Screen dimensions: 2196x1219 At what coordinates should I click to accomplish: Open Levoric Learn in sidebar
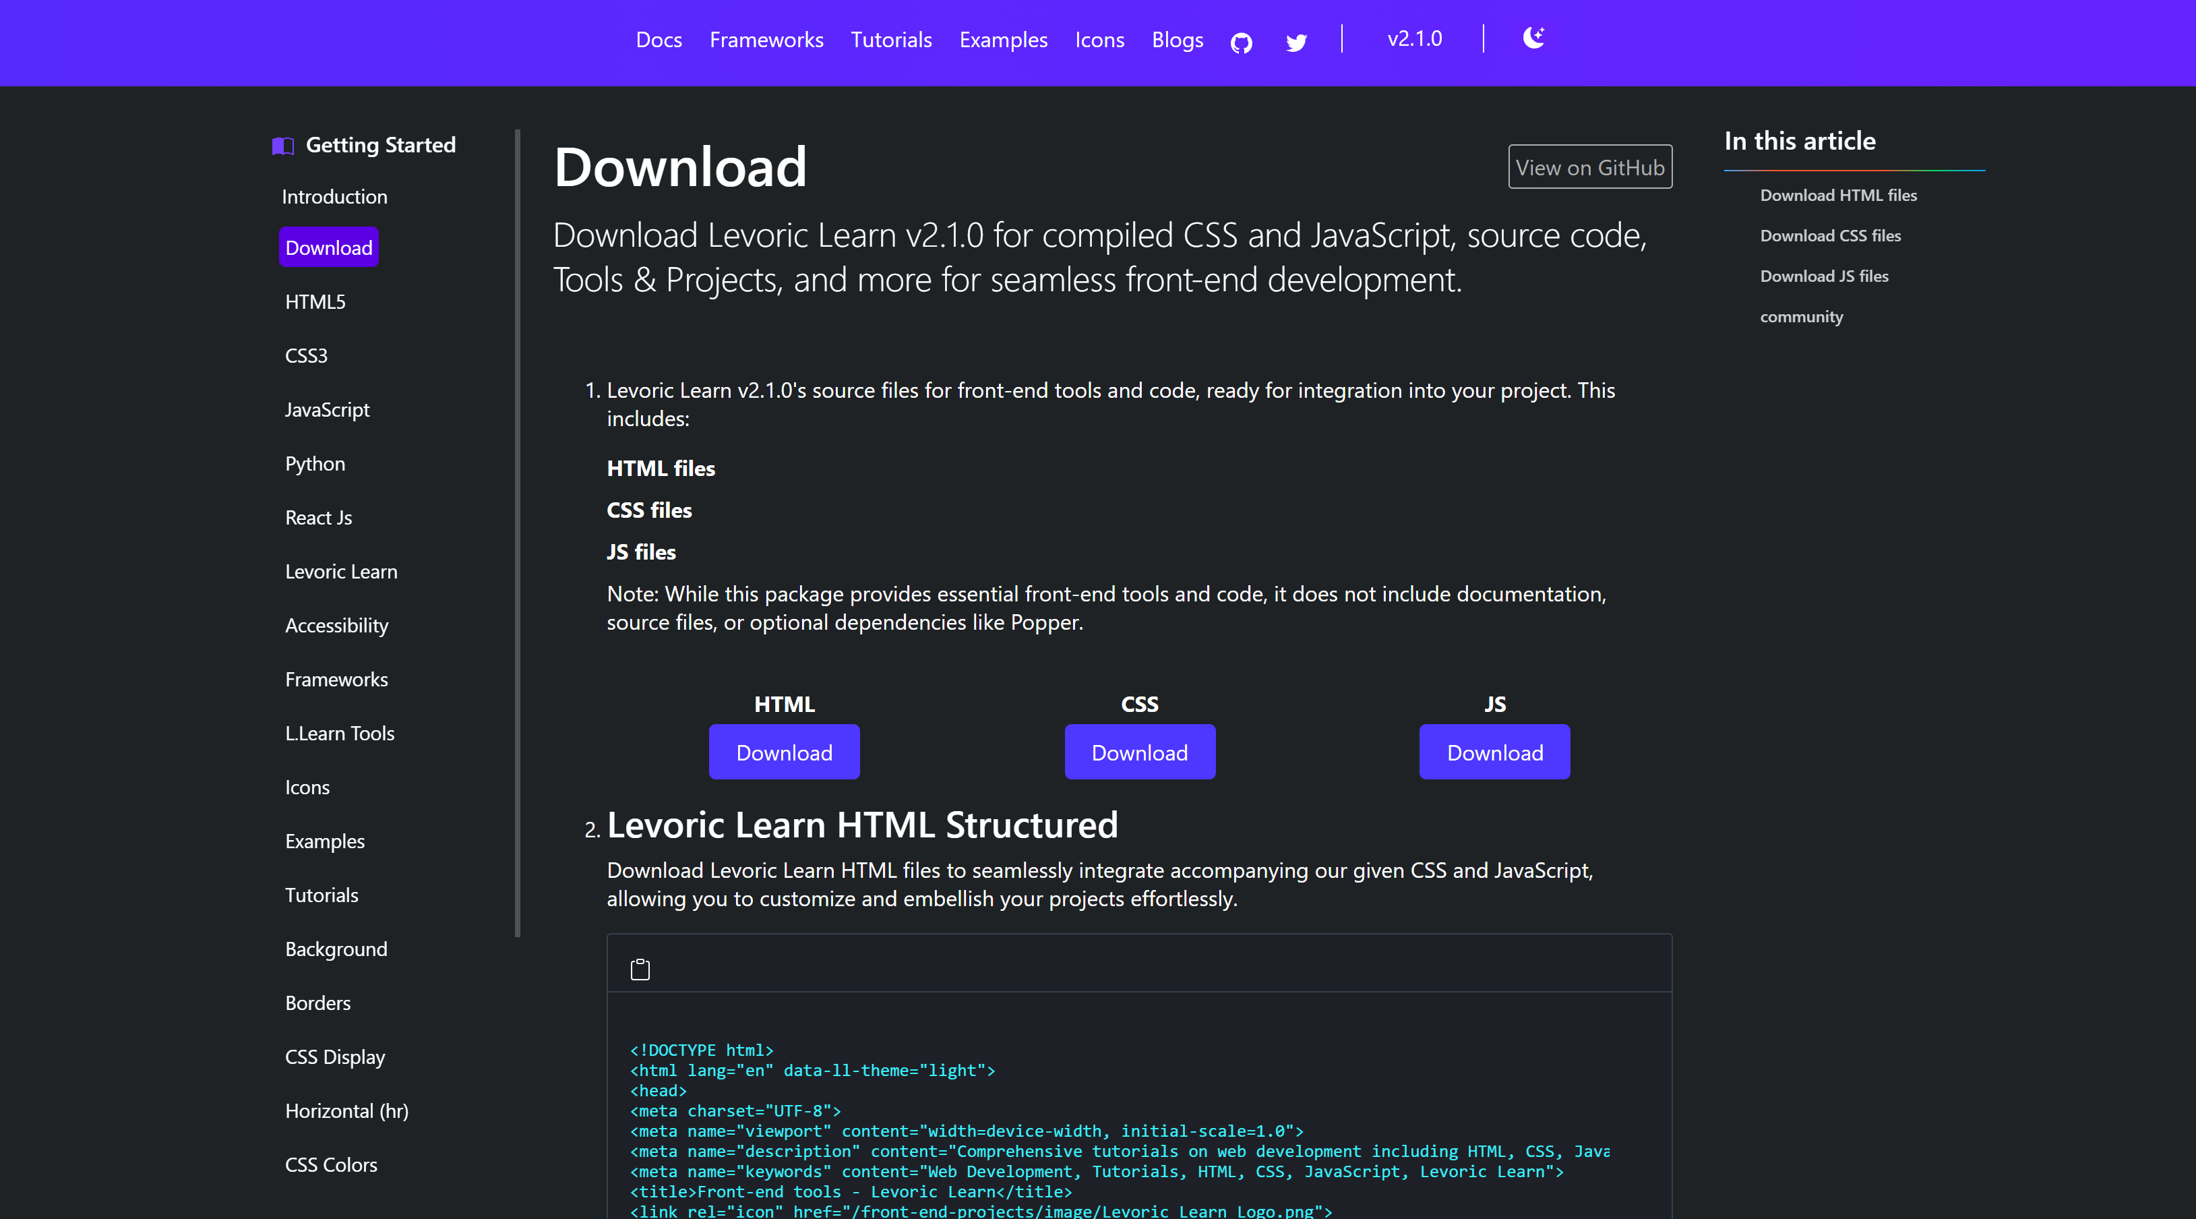341,572
